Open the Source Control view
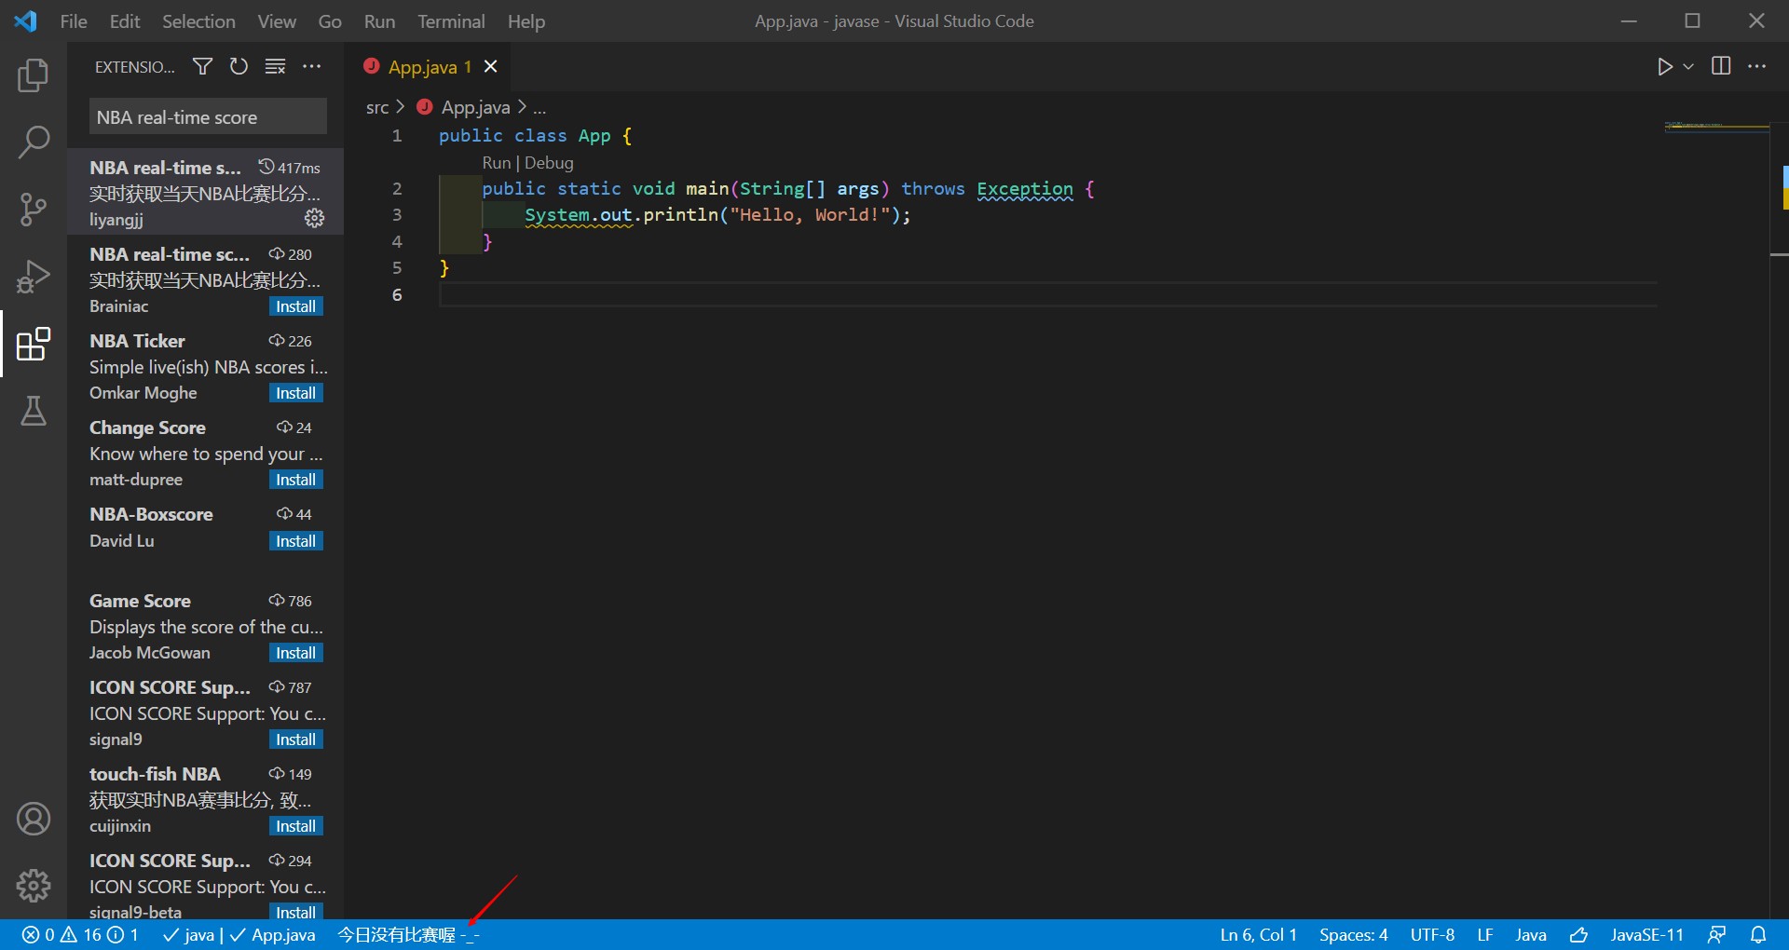The height and width of the screenshot is (950, 1789). 34,210
